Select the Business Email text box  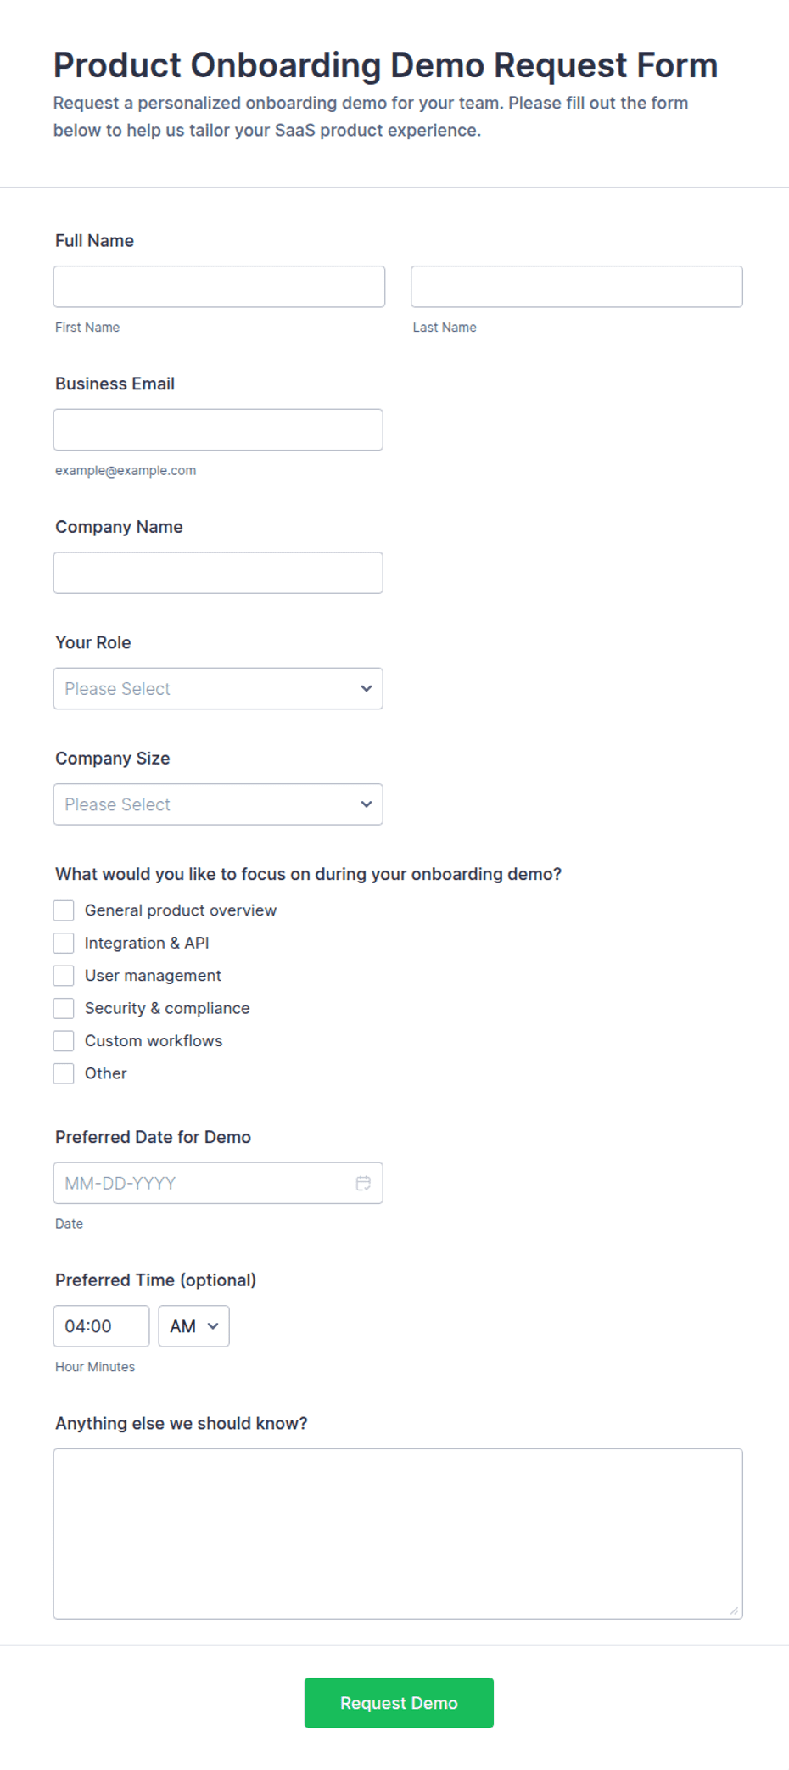pos(218,429)
